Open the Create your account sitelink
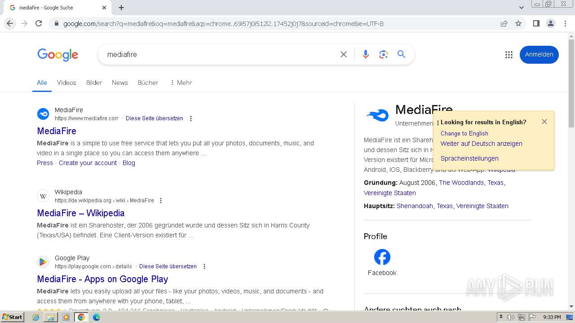 pyautogui.click(x=88, y=163)
